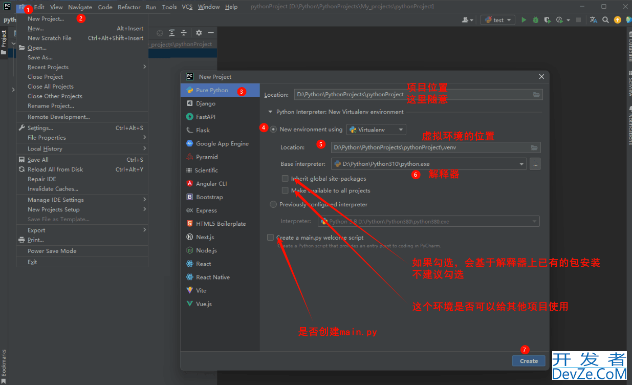Choose Flask project type
This screenshot has height=385, width=632.
click(x=220, y=130)
